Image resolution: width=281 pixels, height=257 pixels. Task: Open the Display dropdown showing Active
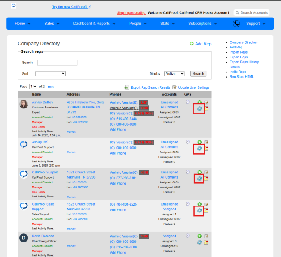coord(174,74)
